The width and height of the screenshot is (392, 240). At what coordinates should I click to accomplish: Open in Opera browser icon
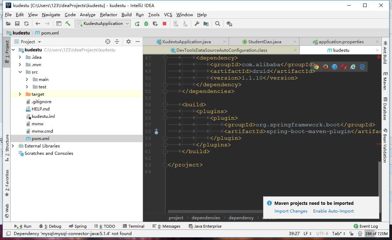pyautogui.click(x=344, y=67)
